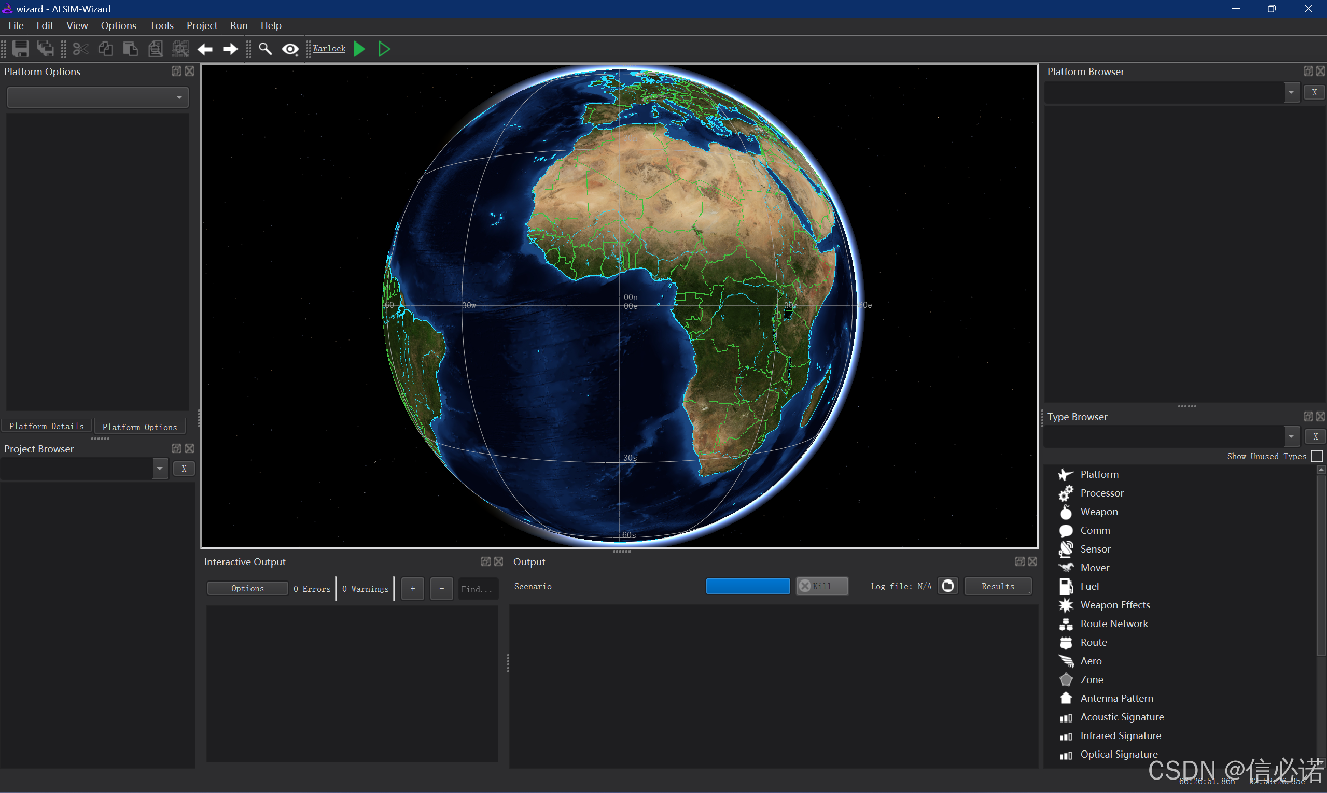Click the Project Browser filter input field
1327x793 pixels.
coord(76,469)
